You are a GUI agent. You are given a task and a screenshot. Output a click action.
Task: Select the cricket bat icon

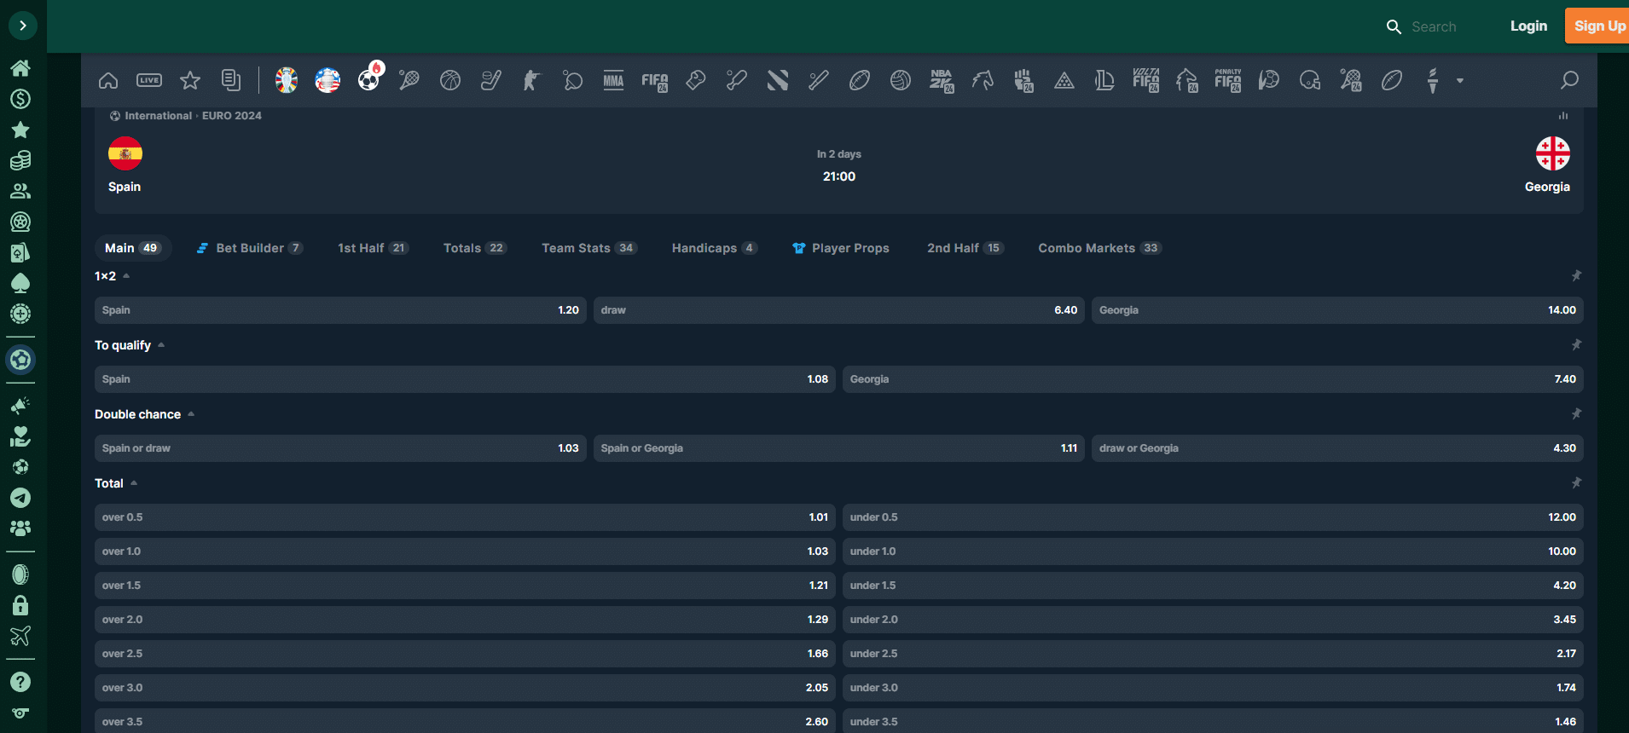tap(737, 80)
